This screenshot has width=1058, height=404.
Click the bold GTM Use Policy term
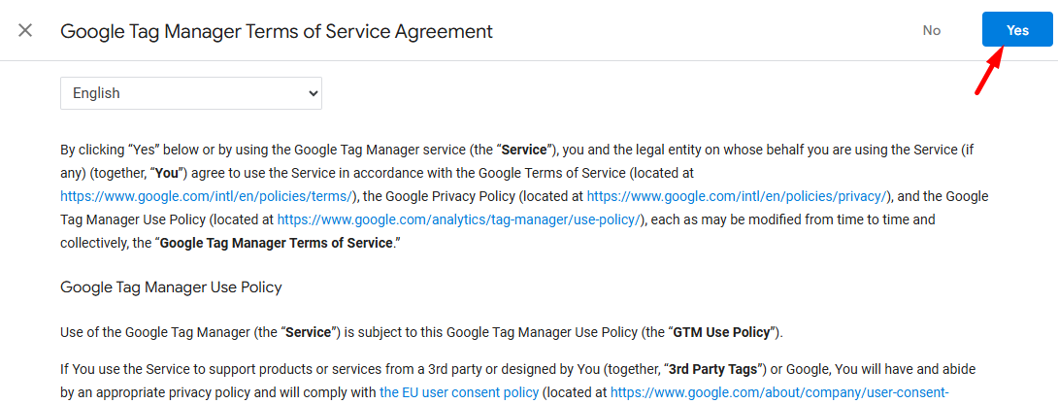721,332
